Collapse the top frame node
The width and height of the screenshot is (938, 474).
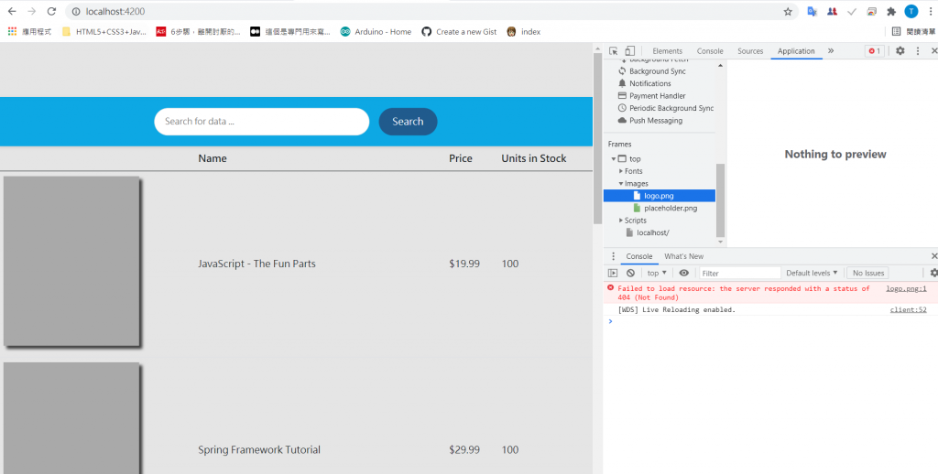coord(613,159)
